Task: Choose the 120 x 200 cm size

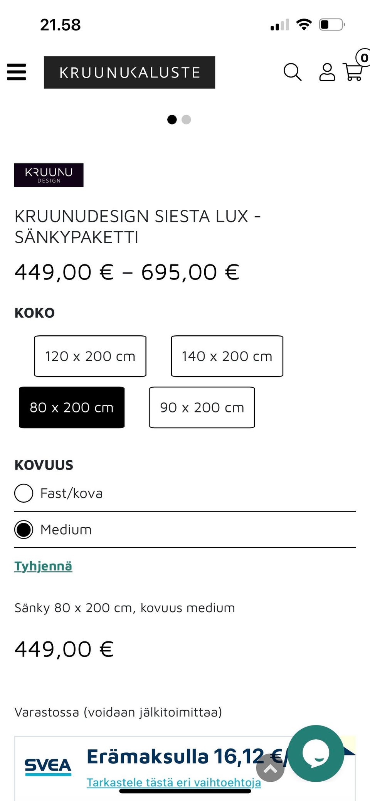Action: point(90,356)
